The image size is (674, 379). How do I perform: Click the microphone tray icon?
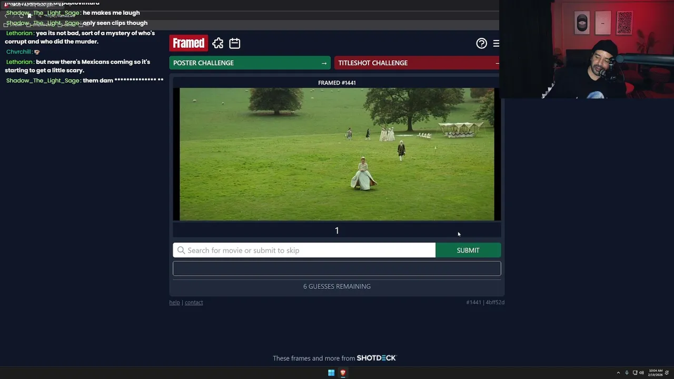click(x=627, y=373)
